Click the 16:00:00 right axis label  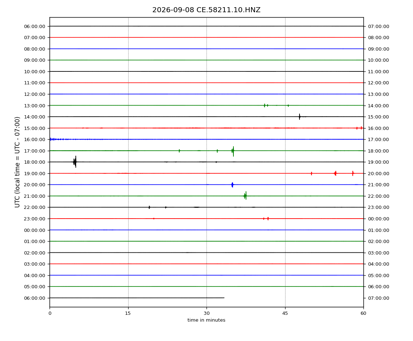point(379,128)
